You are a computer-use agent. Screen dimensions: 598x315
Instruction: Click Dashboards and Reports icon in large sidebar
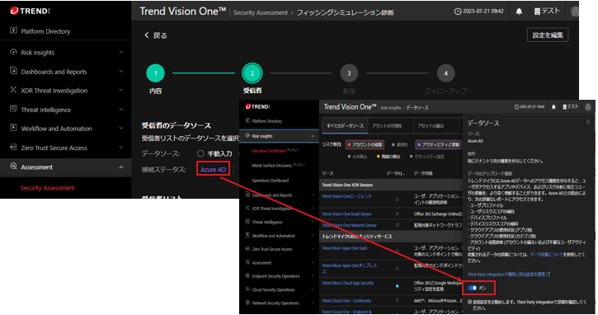[x=13, y=71]
